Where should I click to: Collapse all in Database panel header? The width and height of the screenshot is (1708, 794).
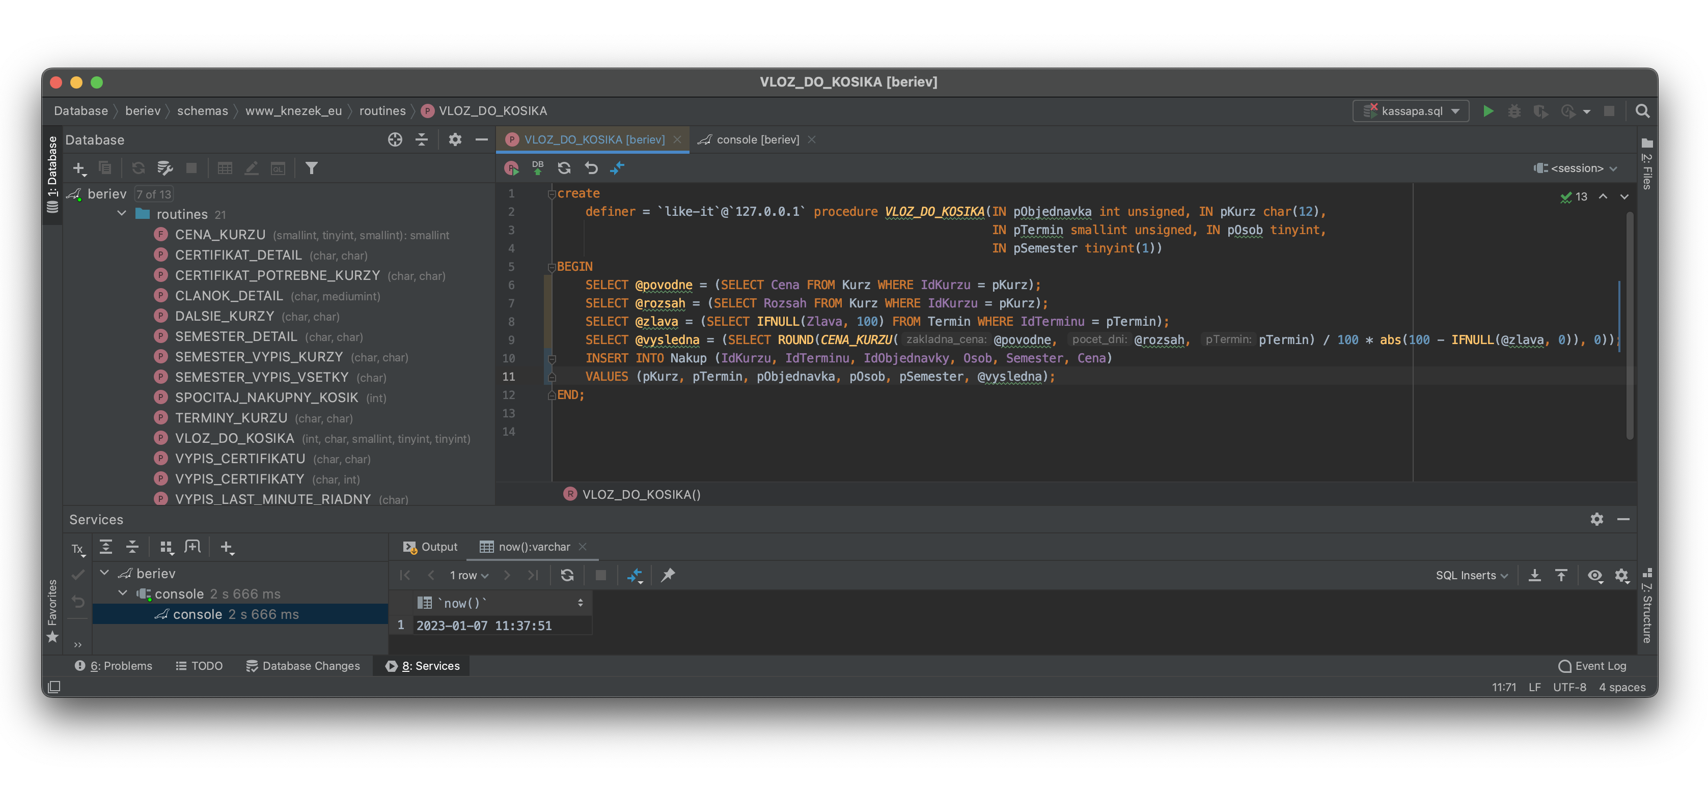tap(422, 140)
